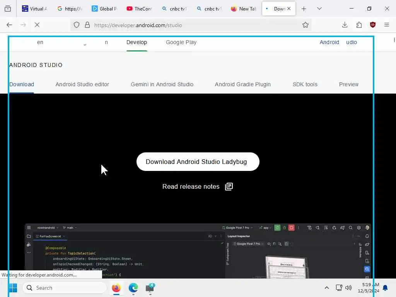Click the Android Studio link at top right

pos(338,42)
